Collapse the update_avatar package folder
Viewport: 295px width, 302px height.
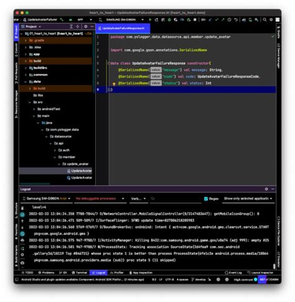pyautogui.click(x=59, y=164)
